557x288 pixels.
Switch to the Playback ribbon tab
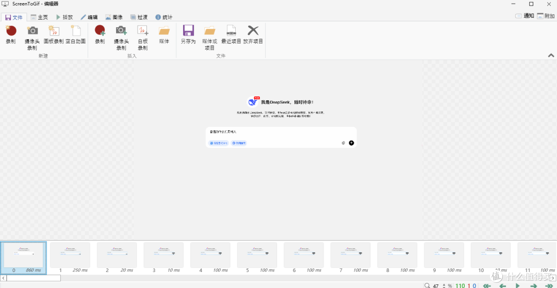64,17
